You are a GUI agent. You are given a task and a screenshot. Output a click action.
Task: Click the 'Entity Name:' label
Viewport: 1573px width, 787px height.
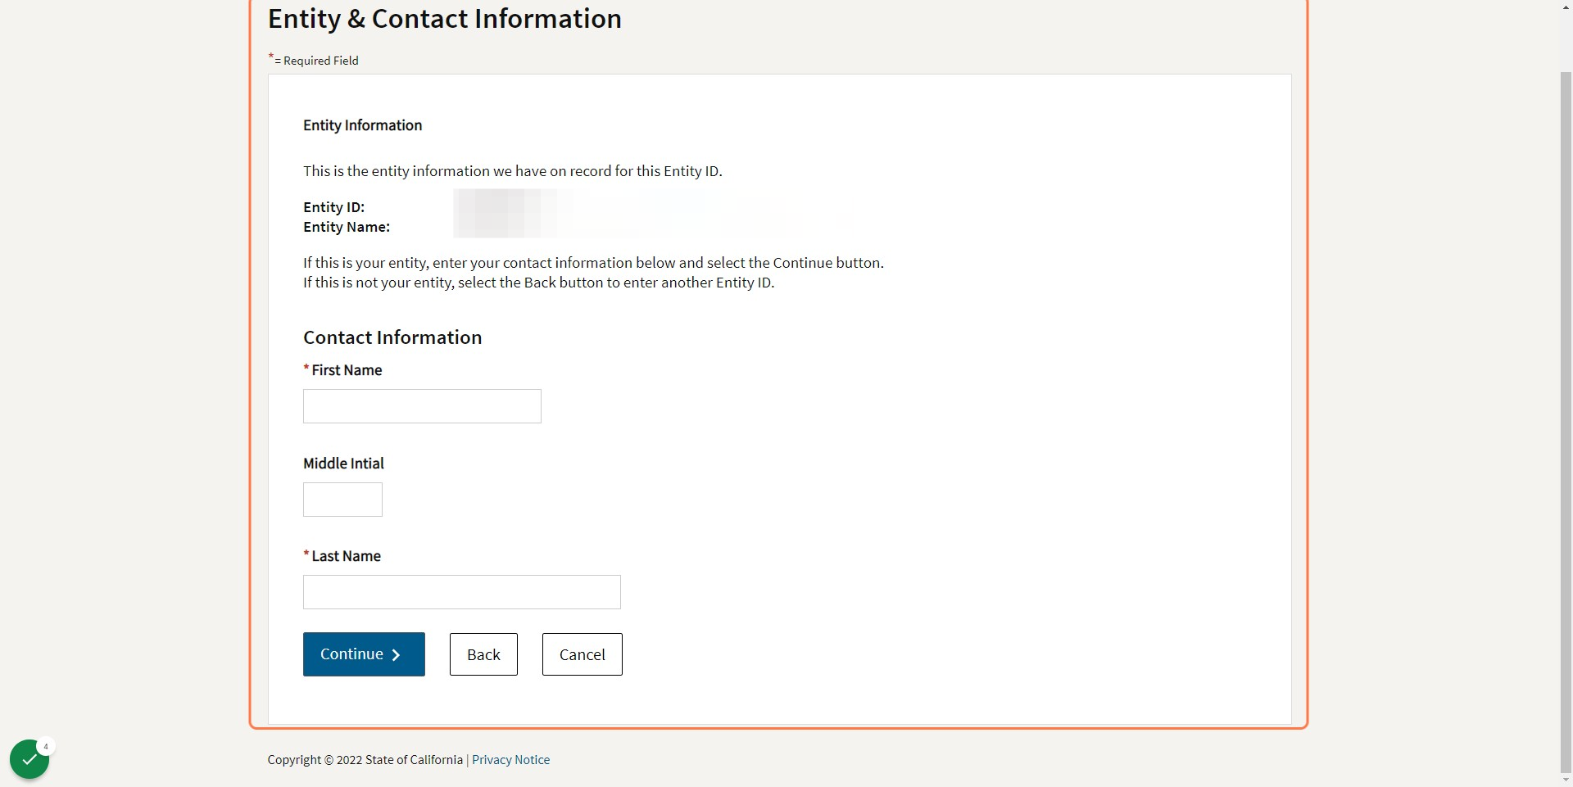347,227
